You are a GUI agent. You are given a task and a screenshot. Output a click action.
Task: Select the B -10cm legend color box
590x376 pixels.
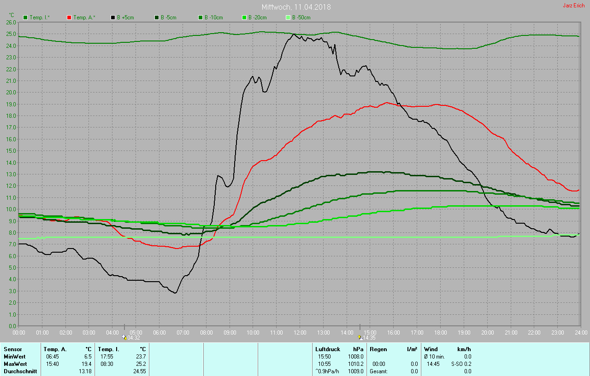pos(201,17)
